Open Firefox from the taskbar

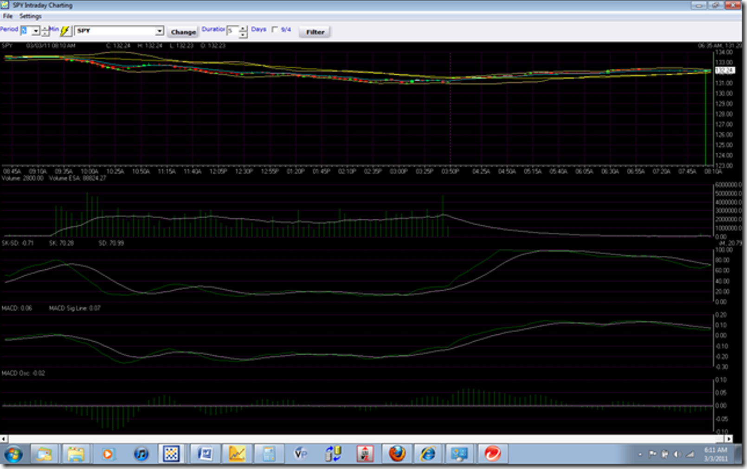click(397, 454)
